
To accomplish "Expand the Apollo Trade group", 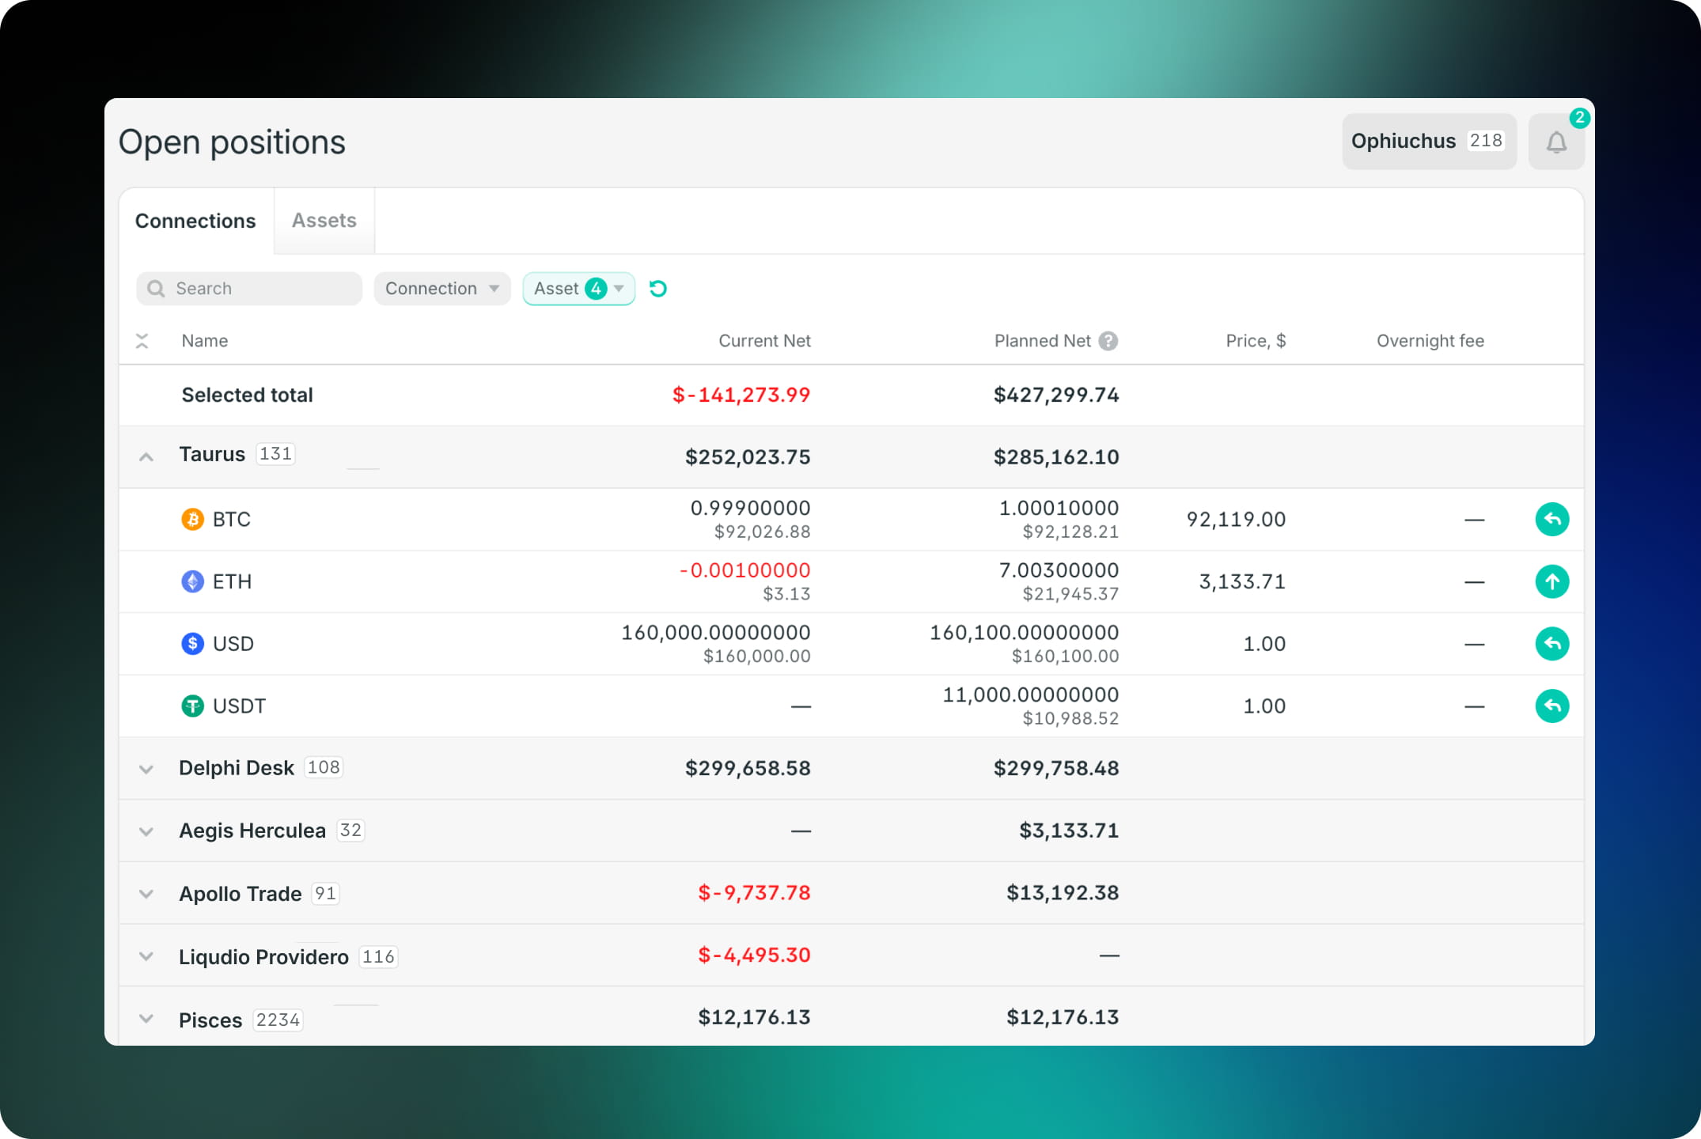I will [x=146, y=894].
